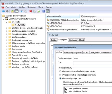
Task: Click the Copy toolbar icon
Action: click(x=25, y=11)
